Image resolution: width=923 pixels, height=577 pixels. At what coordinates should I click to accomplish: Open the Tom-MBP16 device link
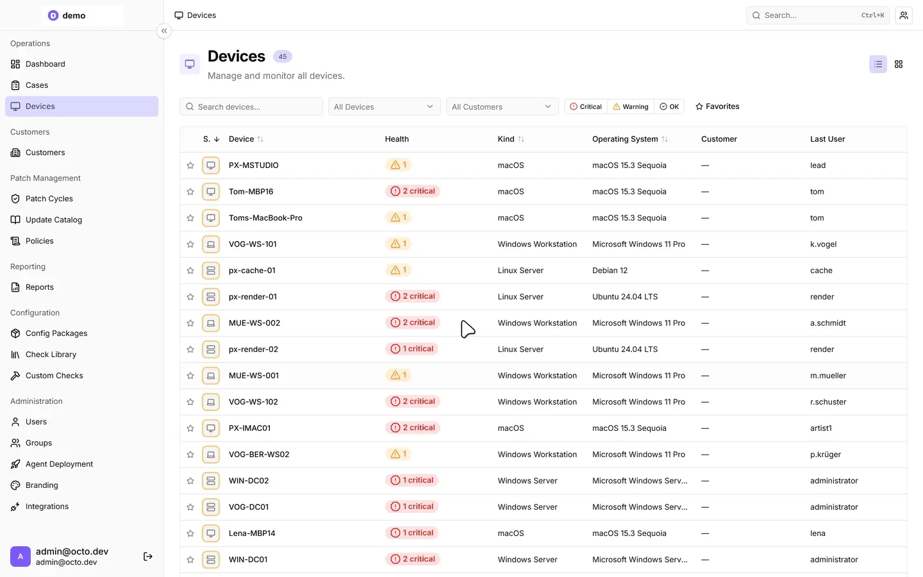click(x=251, y=192)
